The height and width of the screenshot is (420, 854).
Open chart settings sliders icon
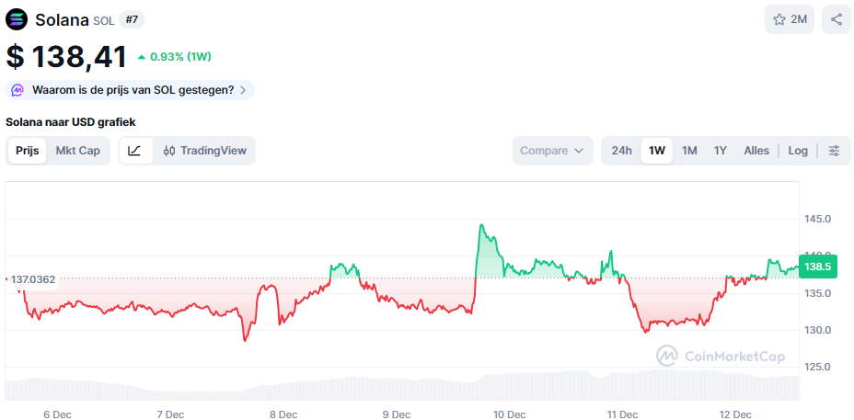tap(834, 151)
